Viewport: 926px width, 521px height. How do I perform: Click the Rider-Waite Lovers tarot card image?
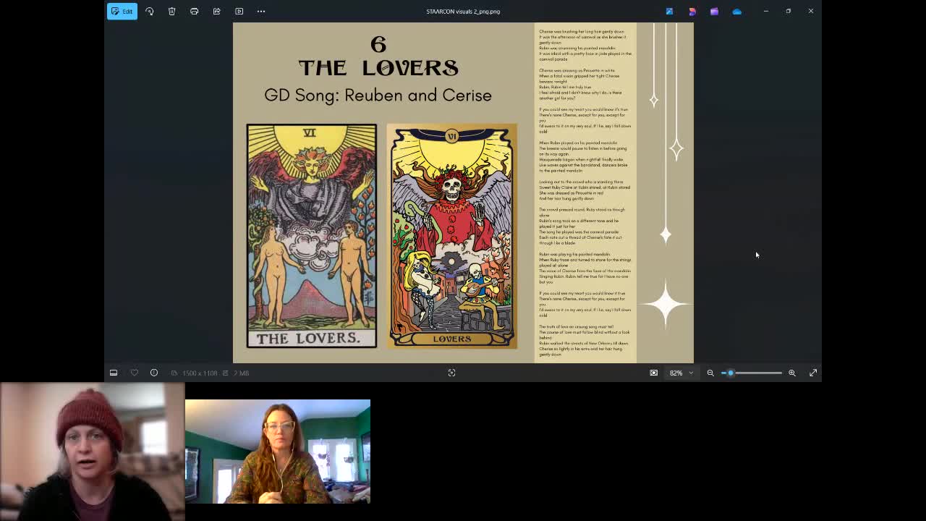click(x=311, y=236)
